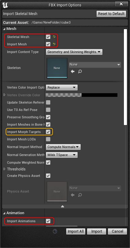Collapse advanced Mesh options arrow bar
This screenshot has height=248, width=130.
pos(63,206)
